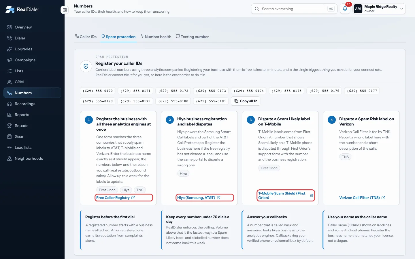Navigate to Campaigns

[x=32, y=60]
